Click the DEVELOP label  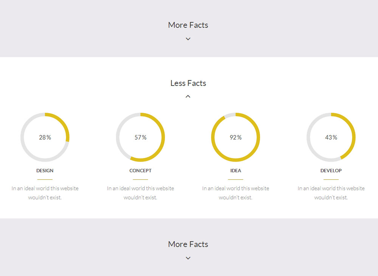click(331, 171)
